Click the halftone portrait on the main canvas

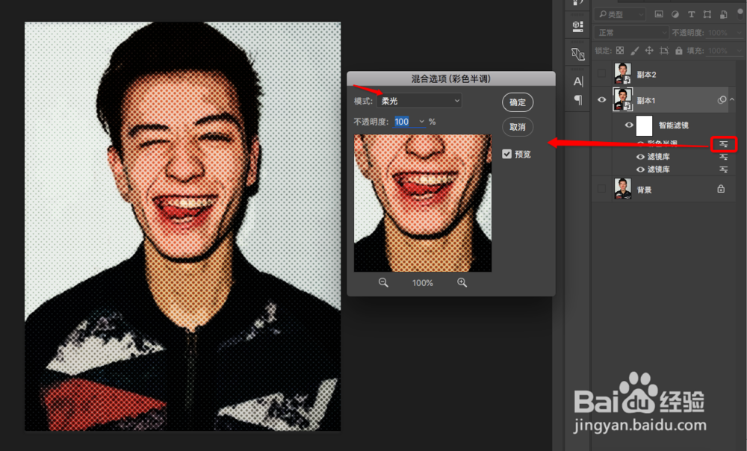tap(182, 226)
